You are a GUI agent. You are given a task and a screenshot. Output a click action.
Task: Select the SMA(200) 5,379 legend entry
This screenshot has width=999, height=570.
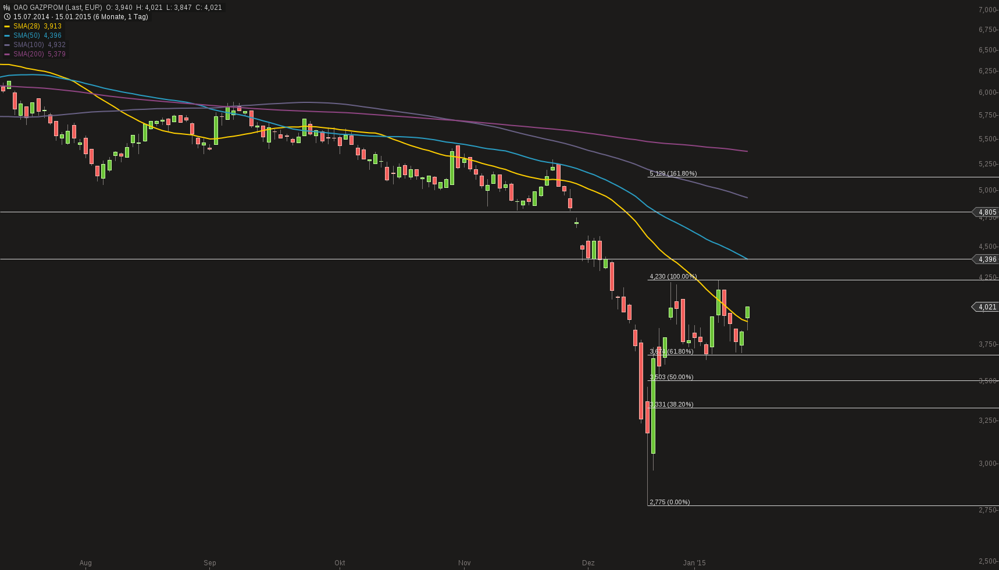coord(40,54)
